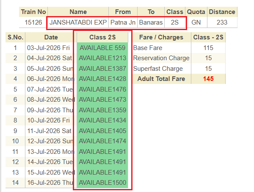
Task: Click the Reservation Charge label
Action: 161,58
